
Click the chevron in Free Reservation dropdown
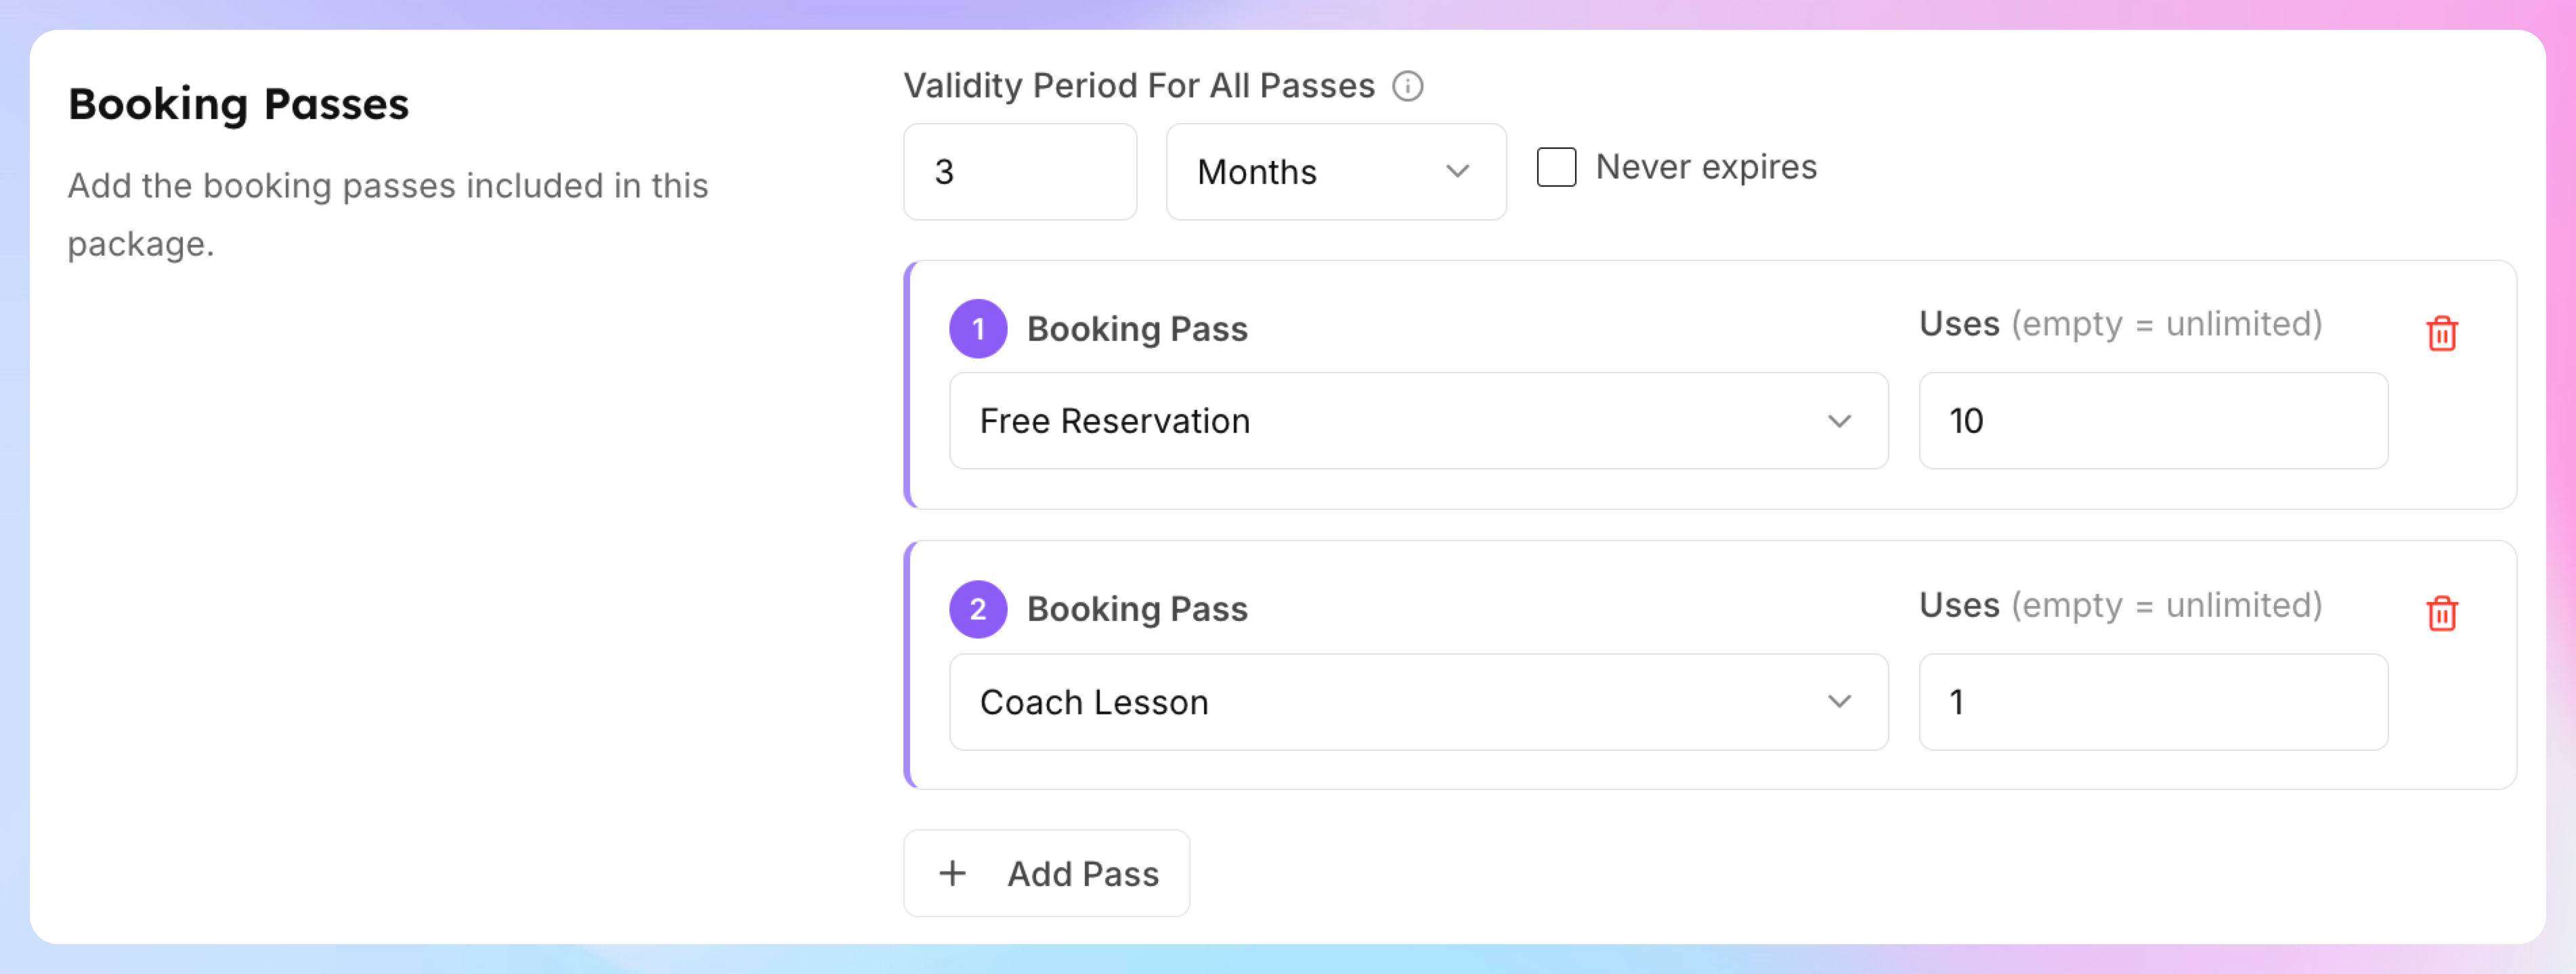click(x=1839, y=421)
